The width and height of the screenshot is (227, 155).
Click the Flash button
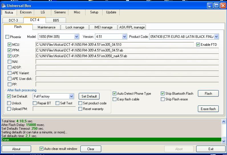[x=208, y=94]
